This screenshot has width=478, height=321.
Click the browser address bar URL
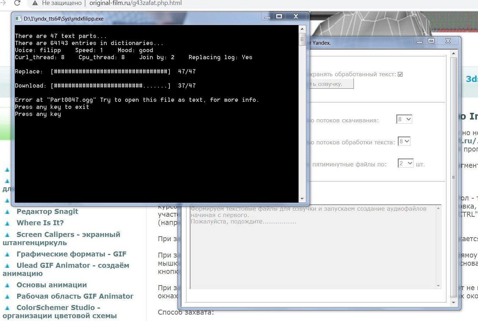tap(135, 3)
